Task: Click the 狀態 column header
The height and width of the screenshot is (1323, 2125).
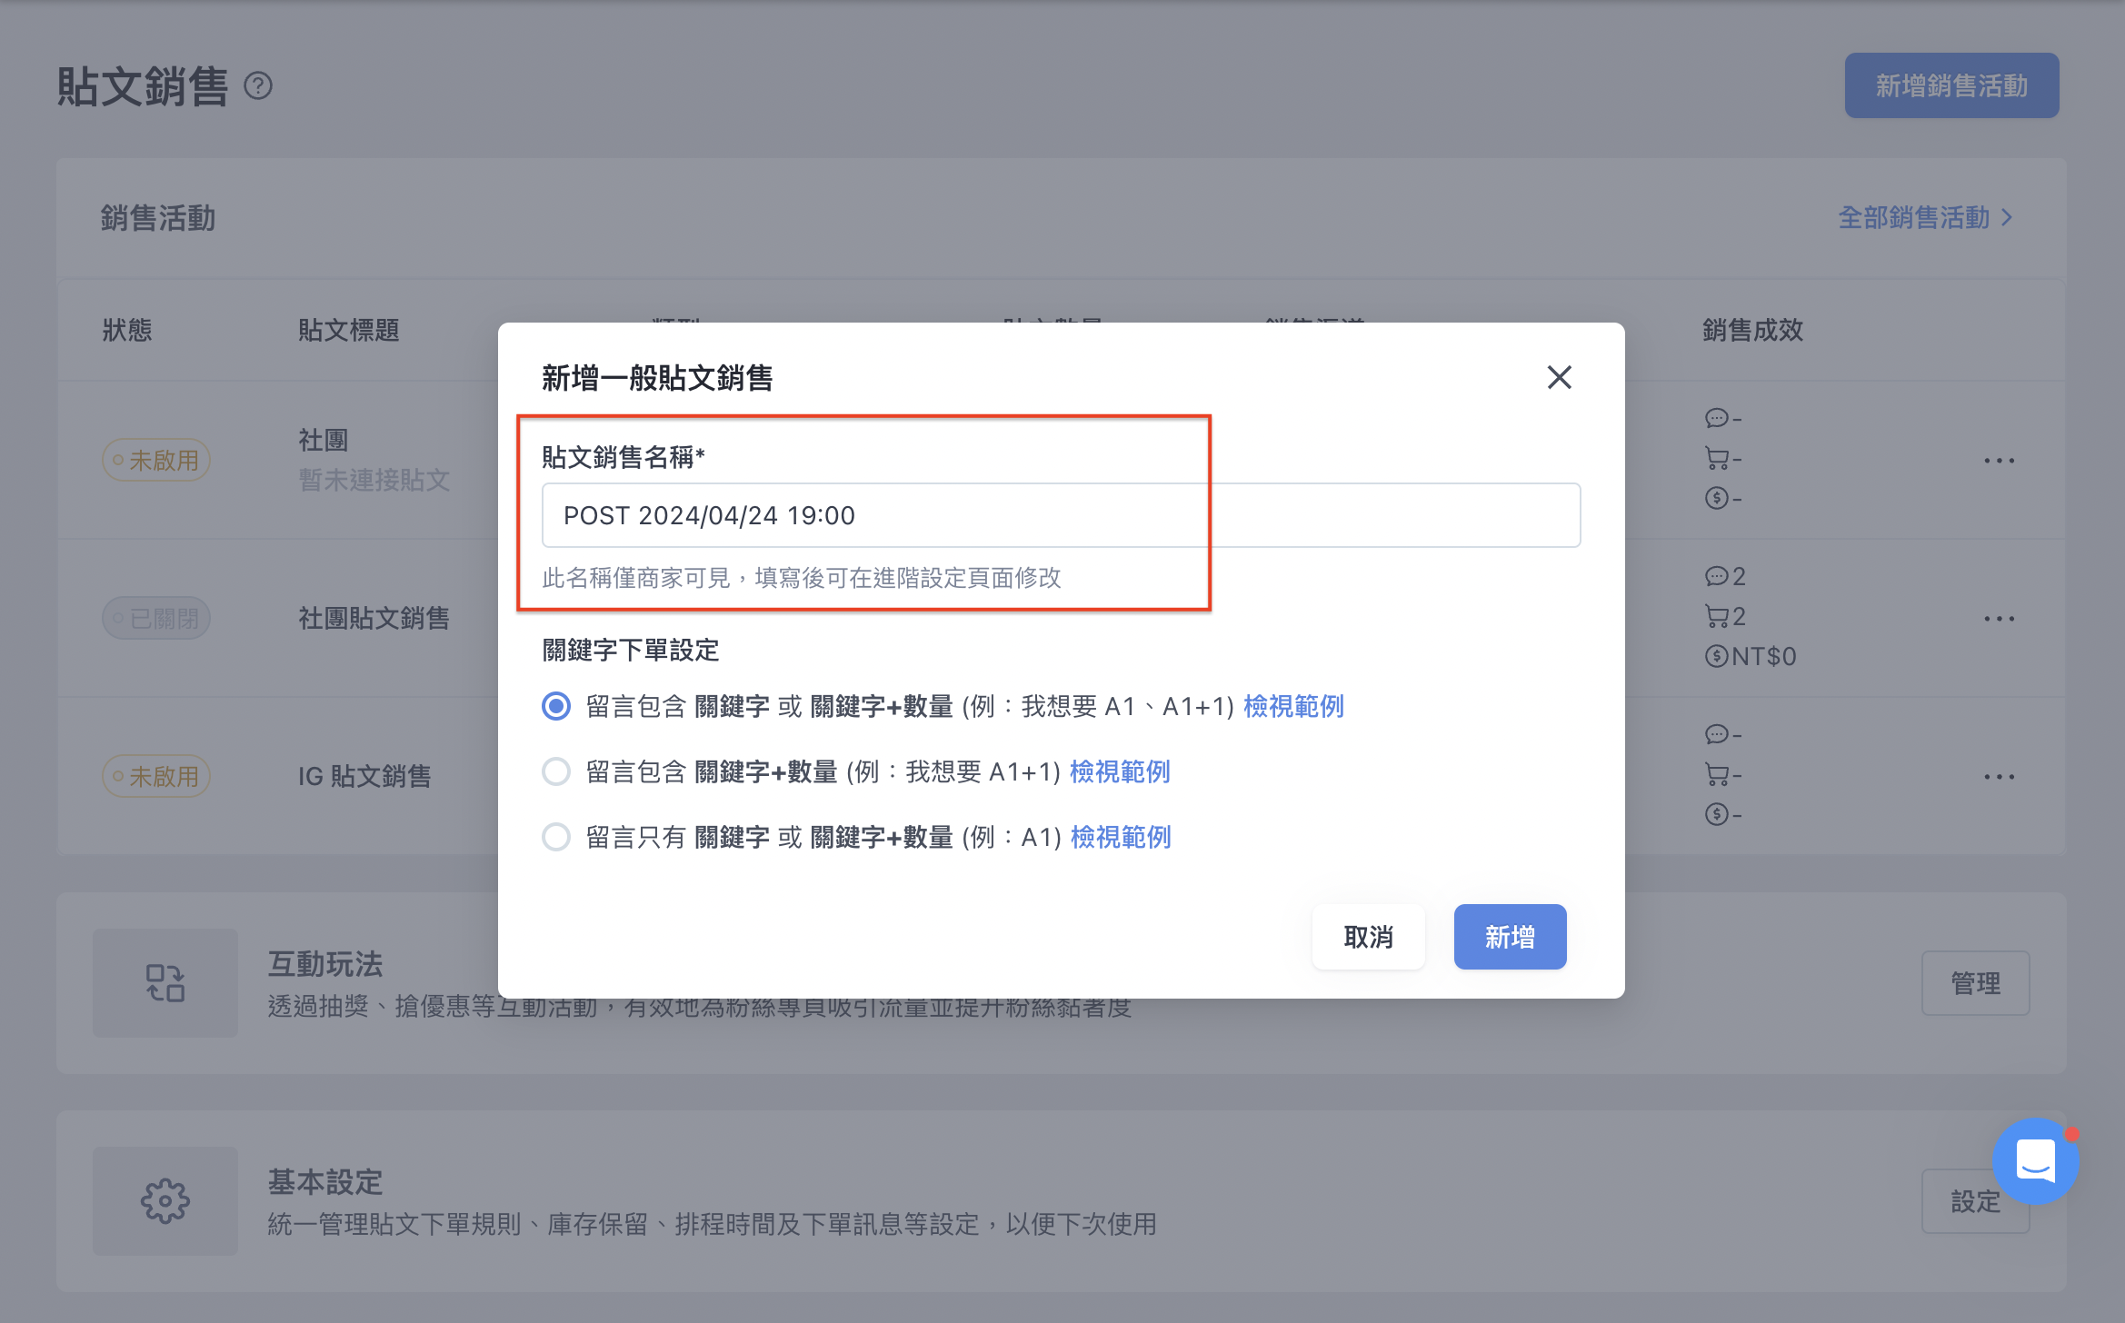Action: point(127,330)
